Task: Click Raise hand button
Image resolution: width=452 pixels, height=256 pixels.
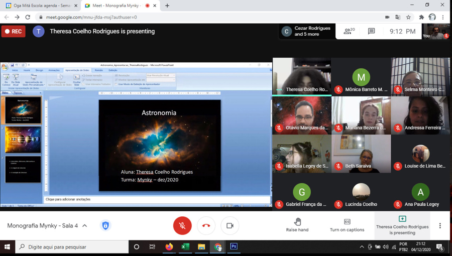Action: point(297,225)
